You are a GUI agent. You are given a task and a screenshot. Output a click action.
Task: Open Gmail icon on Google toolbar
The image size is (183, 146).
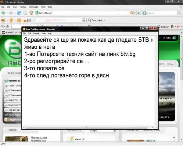pyautogui.click(x=179, y=27)
